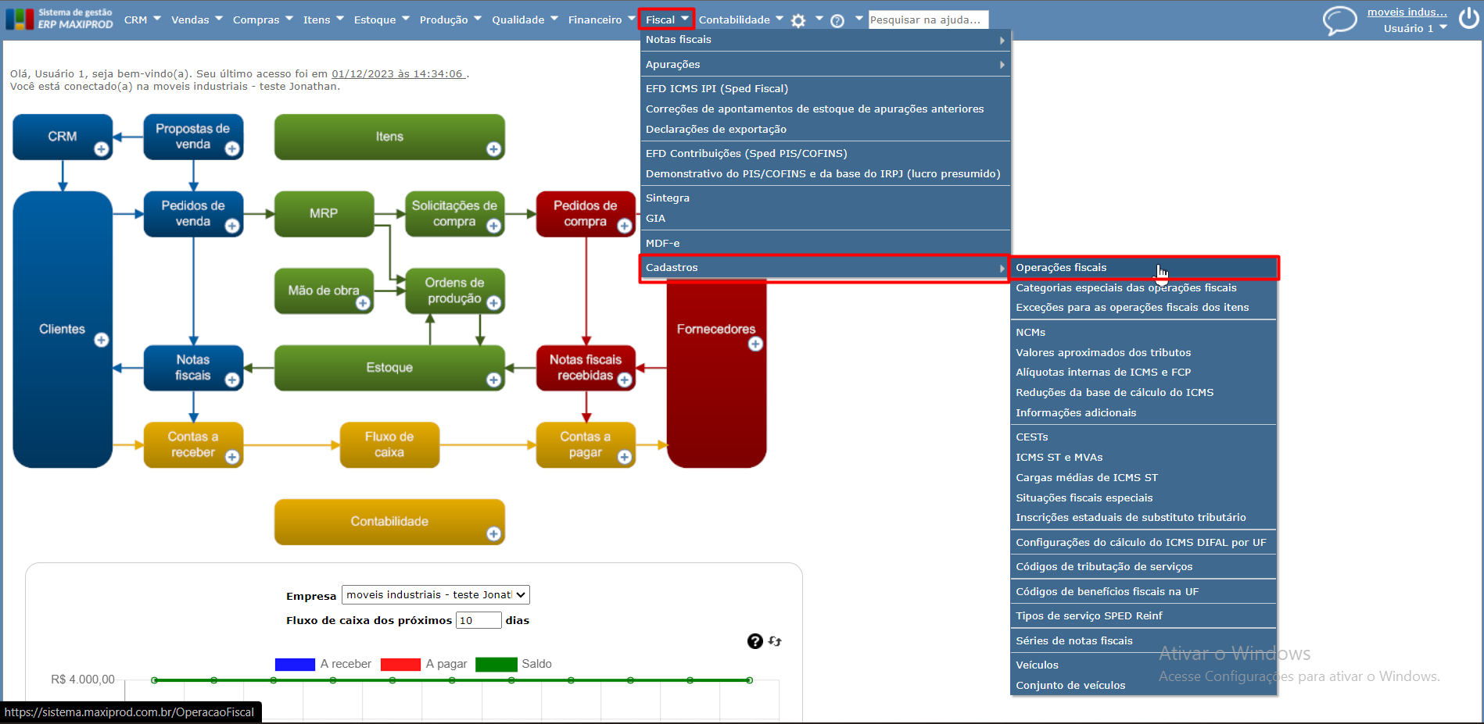The width and height of the screenshot is (1484, 724).
Task: Click the last access date link
Action: click(399, 74)
